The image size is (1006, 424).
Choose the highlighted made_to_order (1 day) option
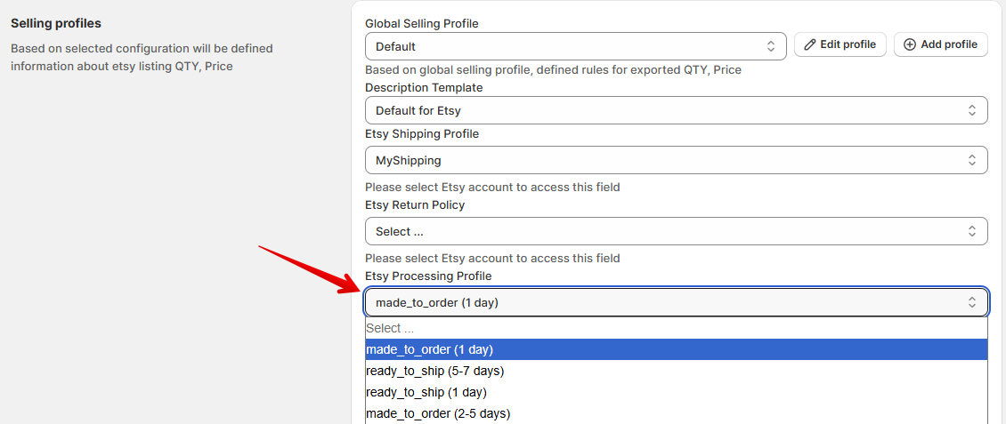[429, 349]
